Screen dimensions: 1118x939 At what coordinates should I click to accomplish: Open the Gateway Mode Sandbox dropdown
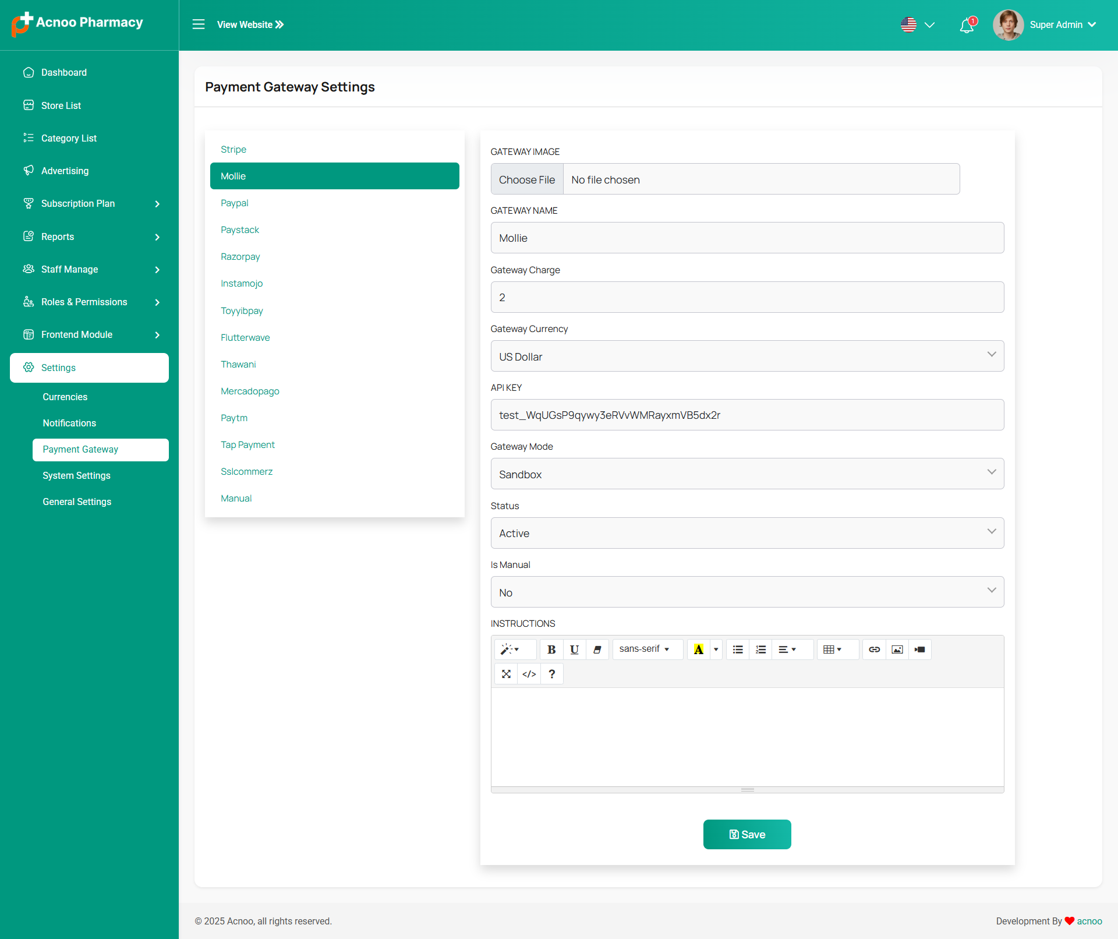(747, 474)
